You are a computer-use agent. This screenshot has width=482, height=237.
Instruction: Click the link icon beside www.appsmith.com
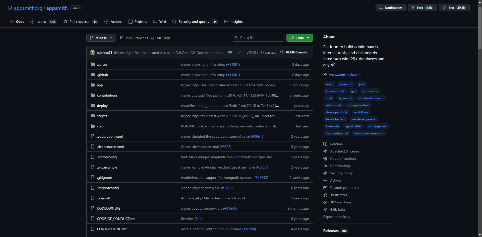(x=325, y=74)
